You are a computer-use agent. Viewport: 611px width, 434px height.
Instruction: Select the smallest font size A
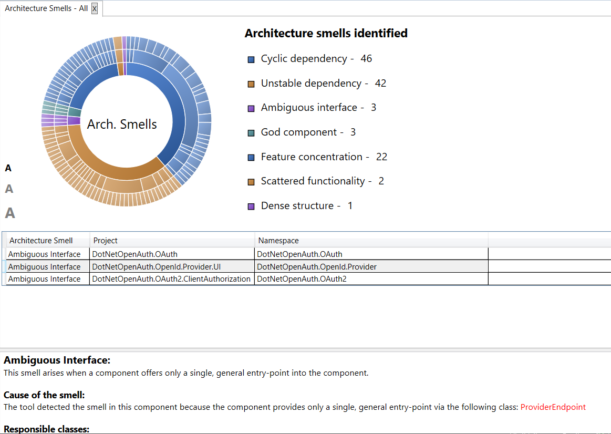pyautogui.click(x=8, y=169)
